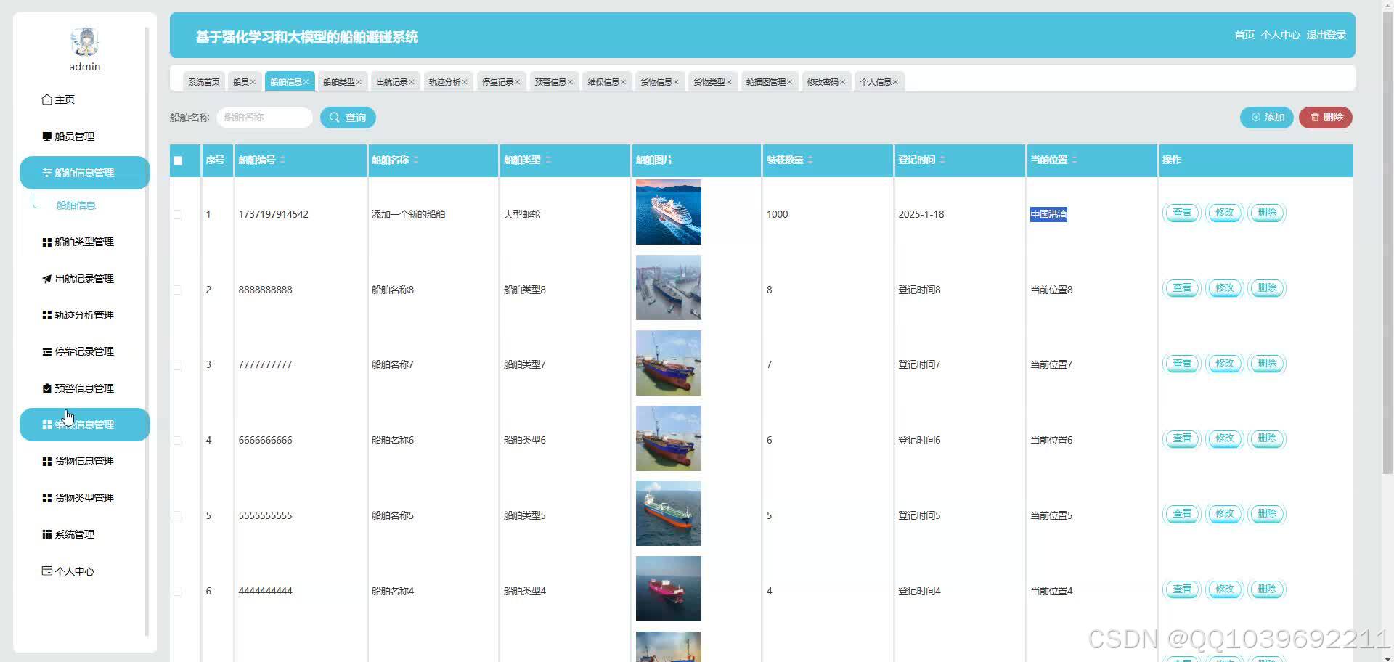The image size is (1394, 662).
Task: Click the red 删除 button above the table
Action: point(1326,118)
